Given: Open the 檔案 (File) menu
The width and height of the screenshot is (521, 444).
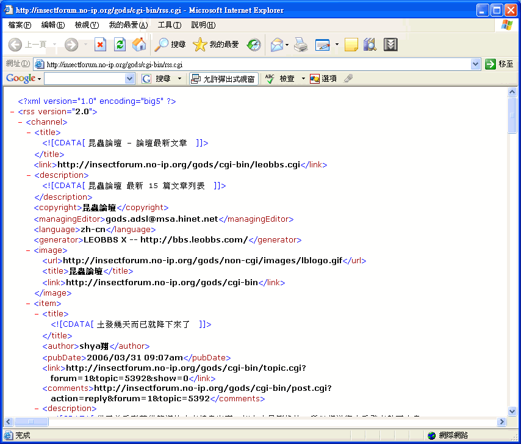Looking at the screenshot, I should [x=20, y=25].
